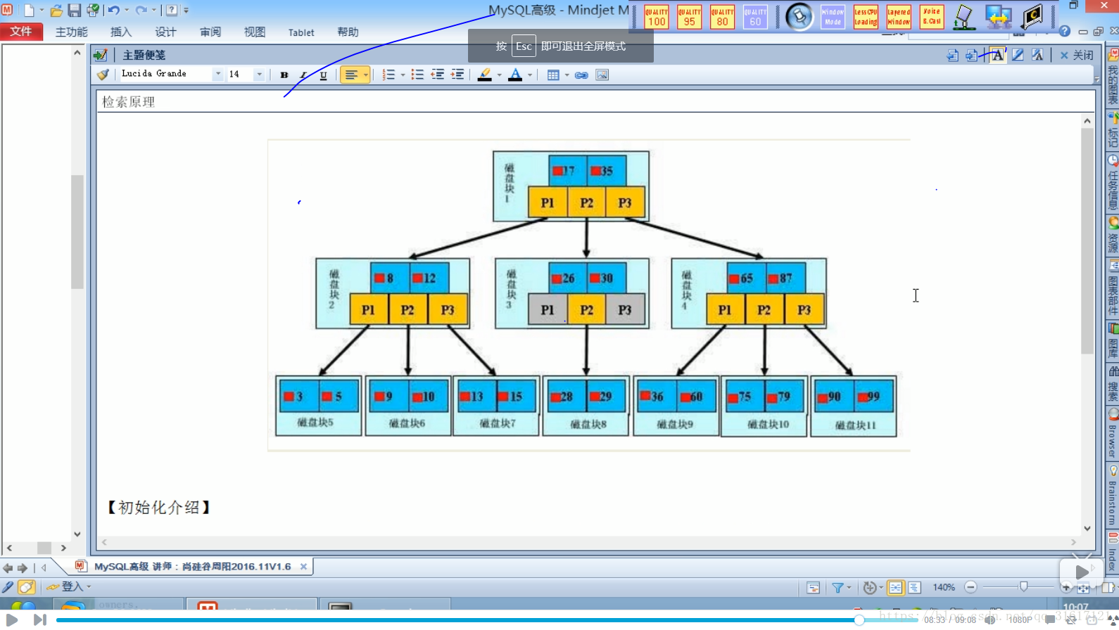1119x630 pixels.
Task: Increase the indent of notes text
Action: [457, 75]
